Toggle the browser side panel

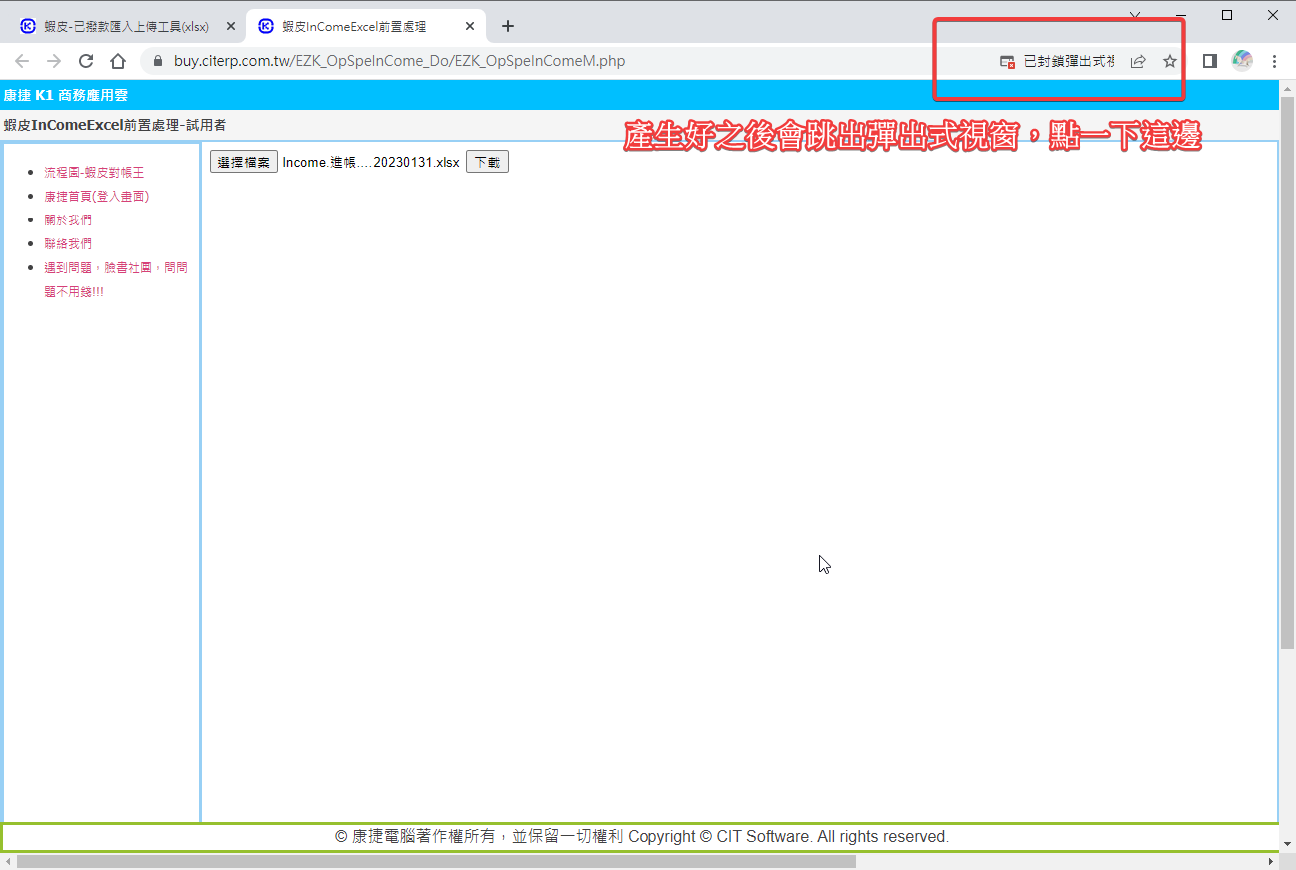[1209, 61]
